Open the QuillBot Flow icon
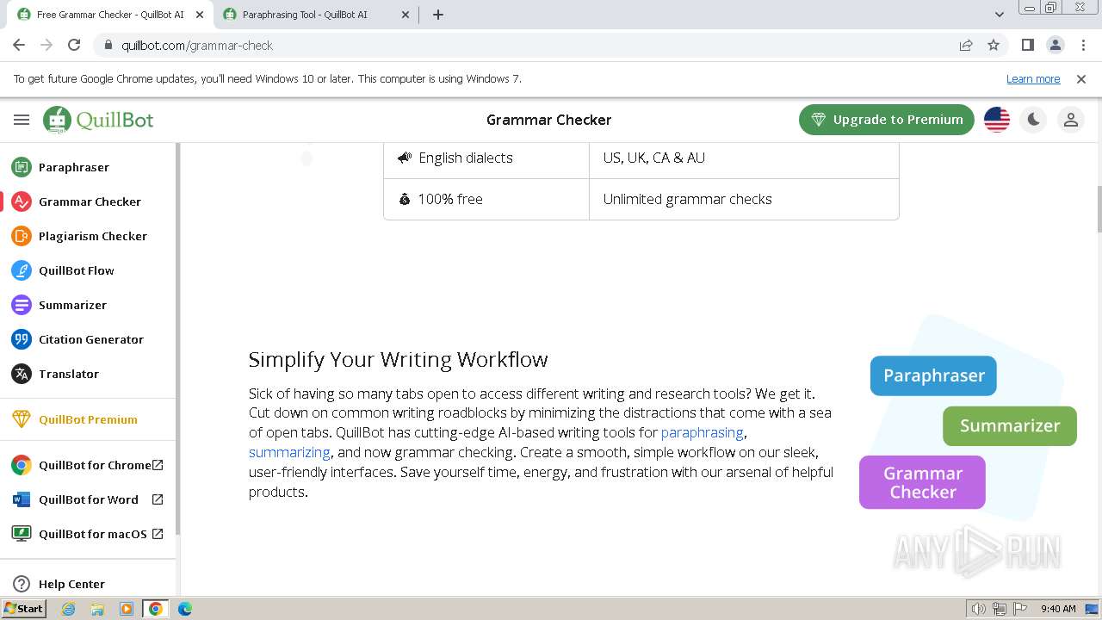 22,270
